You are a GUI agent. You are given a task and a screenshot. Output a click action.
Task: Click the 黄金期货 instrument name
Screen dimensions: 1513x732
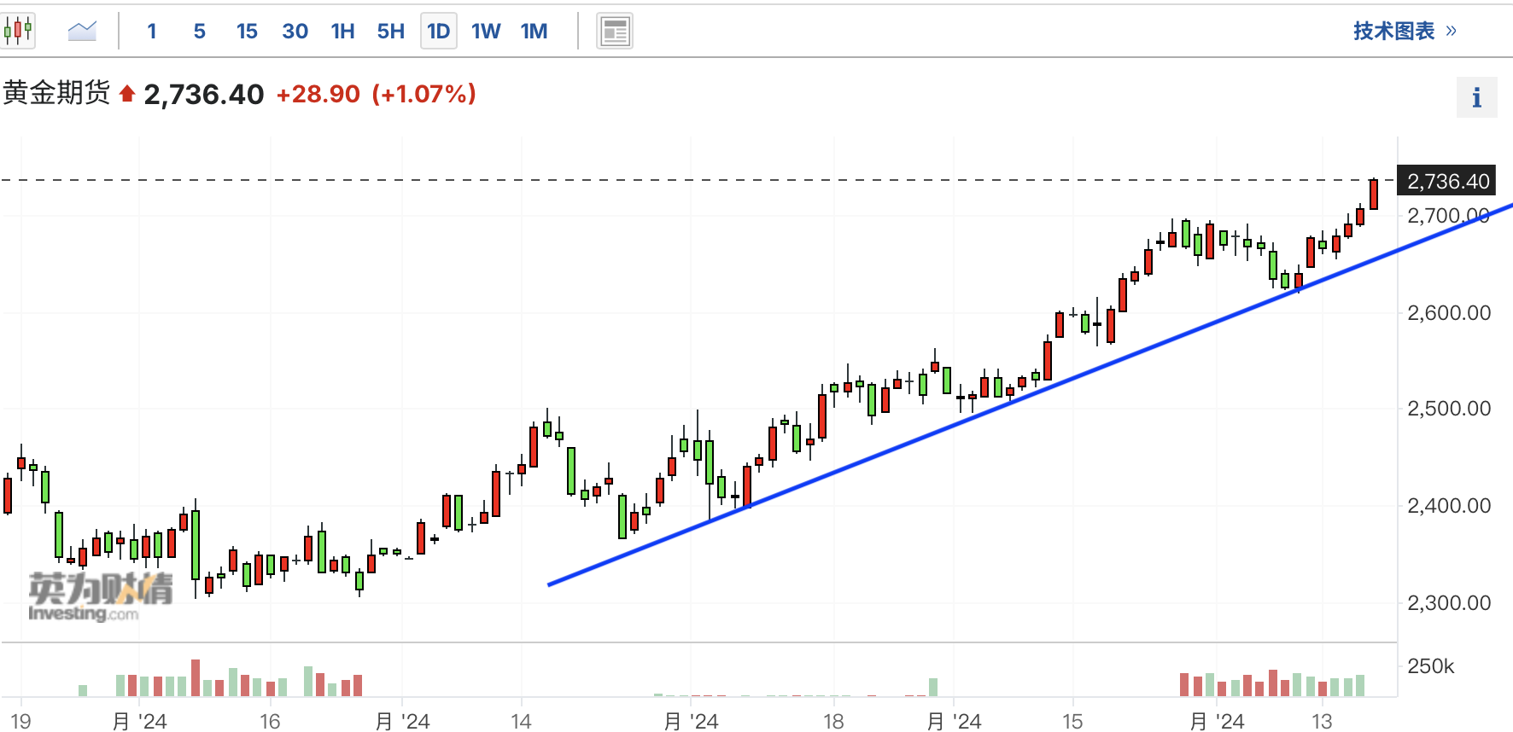coord(56,93)
